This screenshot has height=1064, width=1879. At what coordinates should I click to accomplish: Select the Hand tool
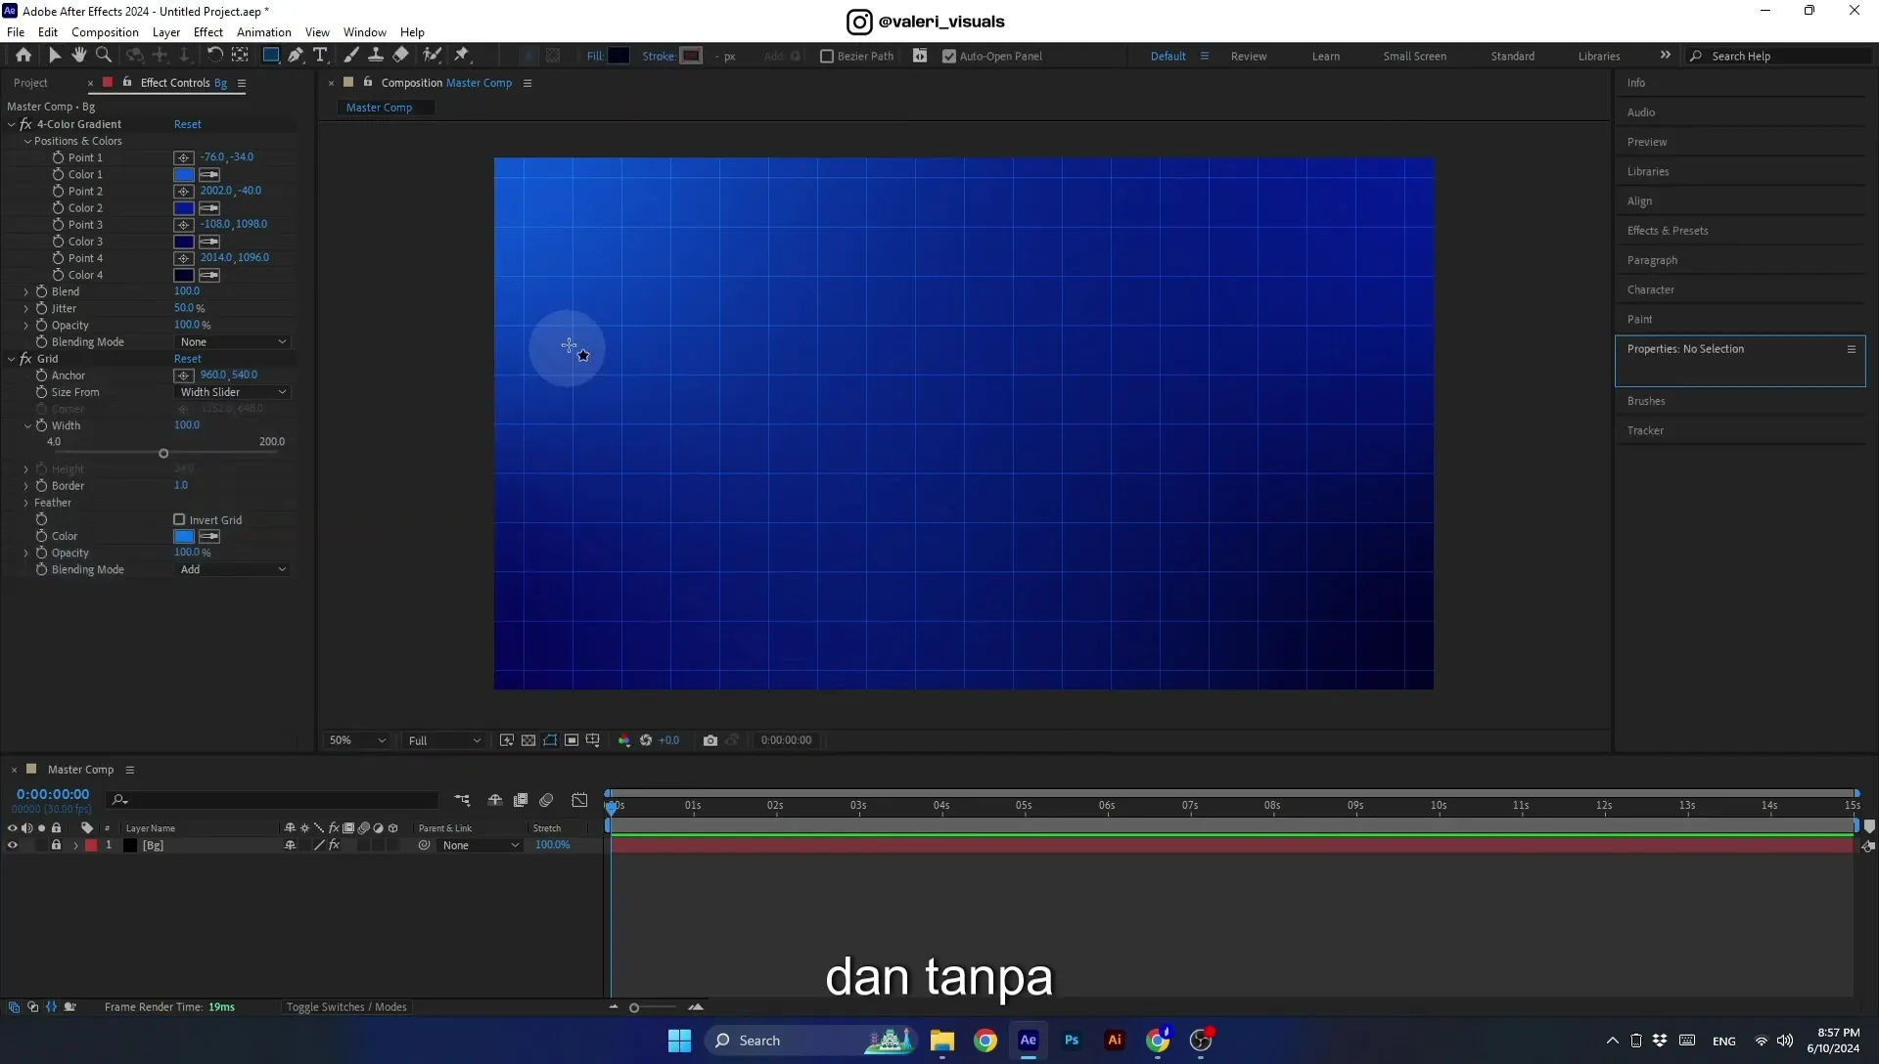pyautogui.click(x=79, y=56)
